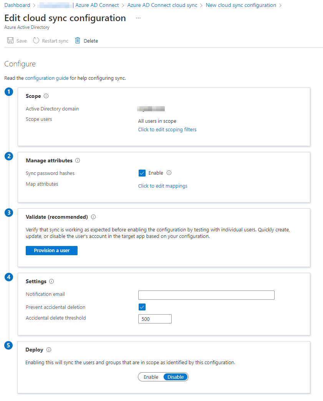
Task: Click the 'Azure Active Directory' subtitle
Action: pos(27,27)
